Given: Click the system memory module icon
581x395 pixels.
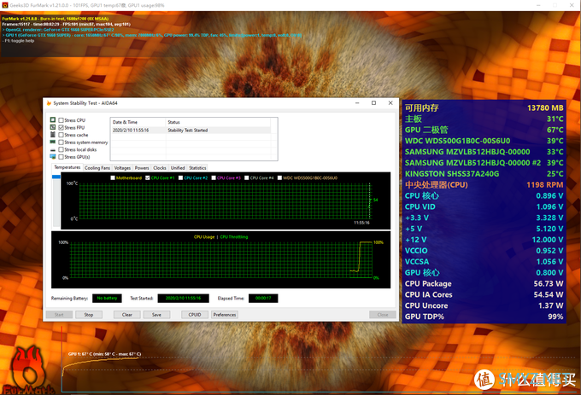Looking at the screenshot, I should coord(53,142).
